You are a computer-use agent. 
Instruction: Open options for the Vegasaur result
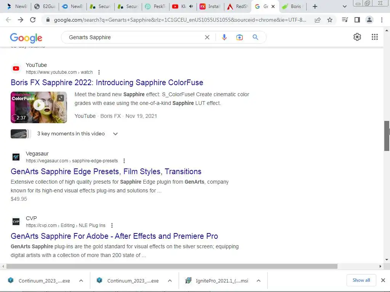124,161
